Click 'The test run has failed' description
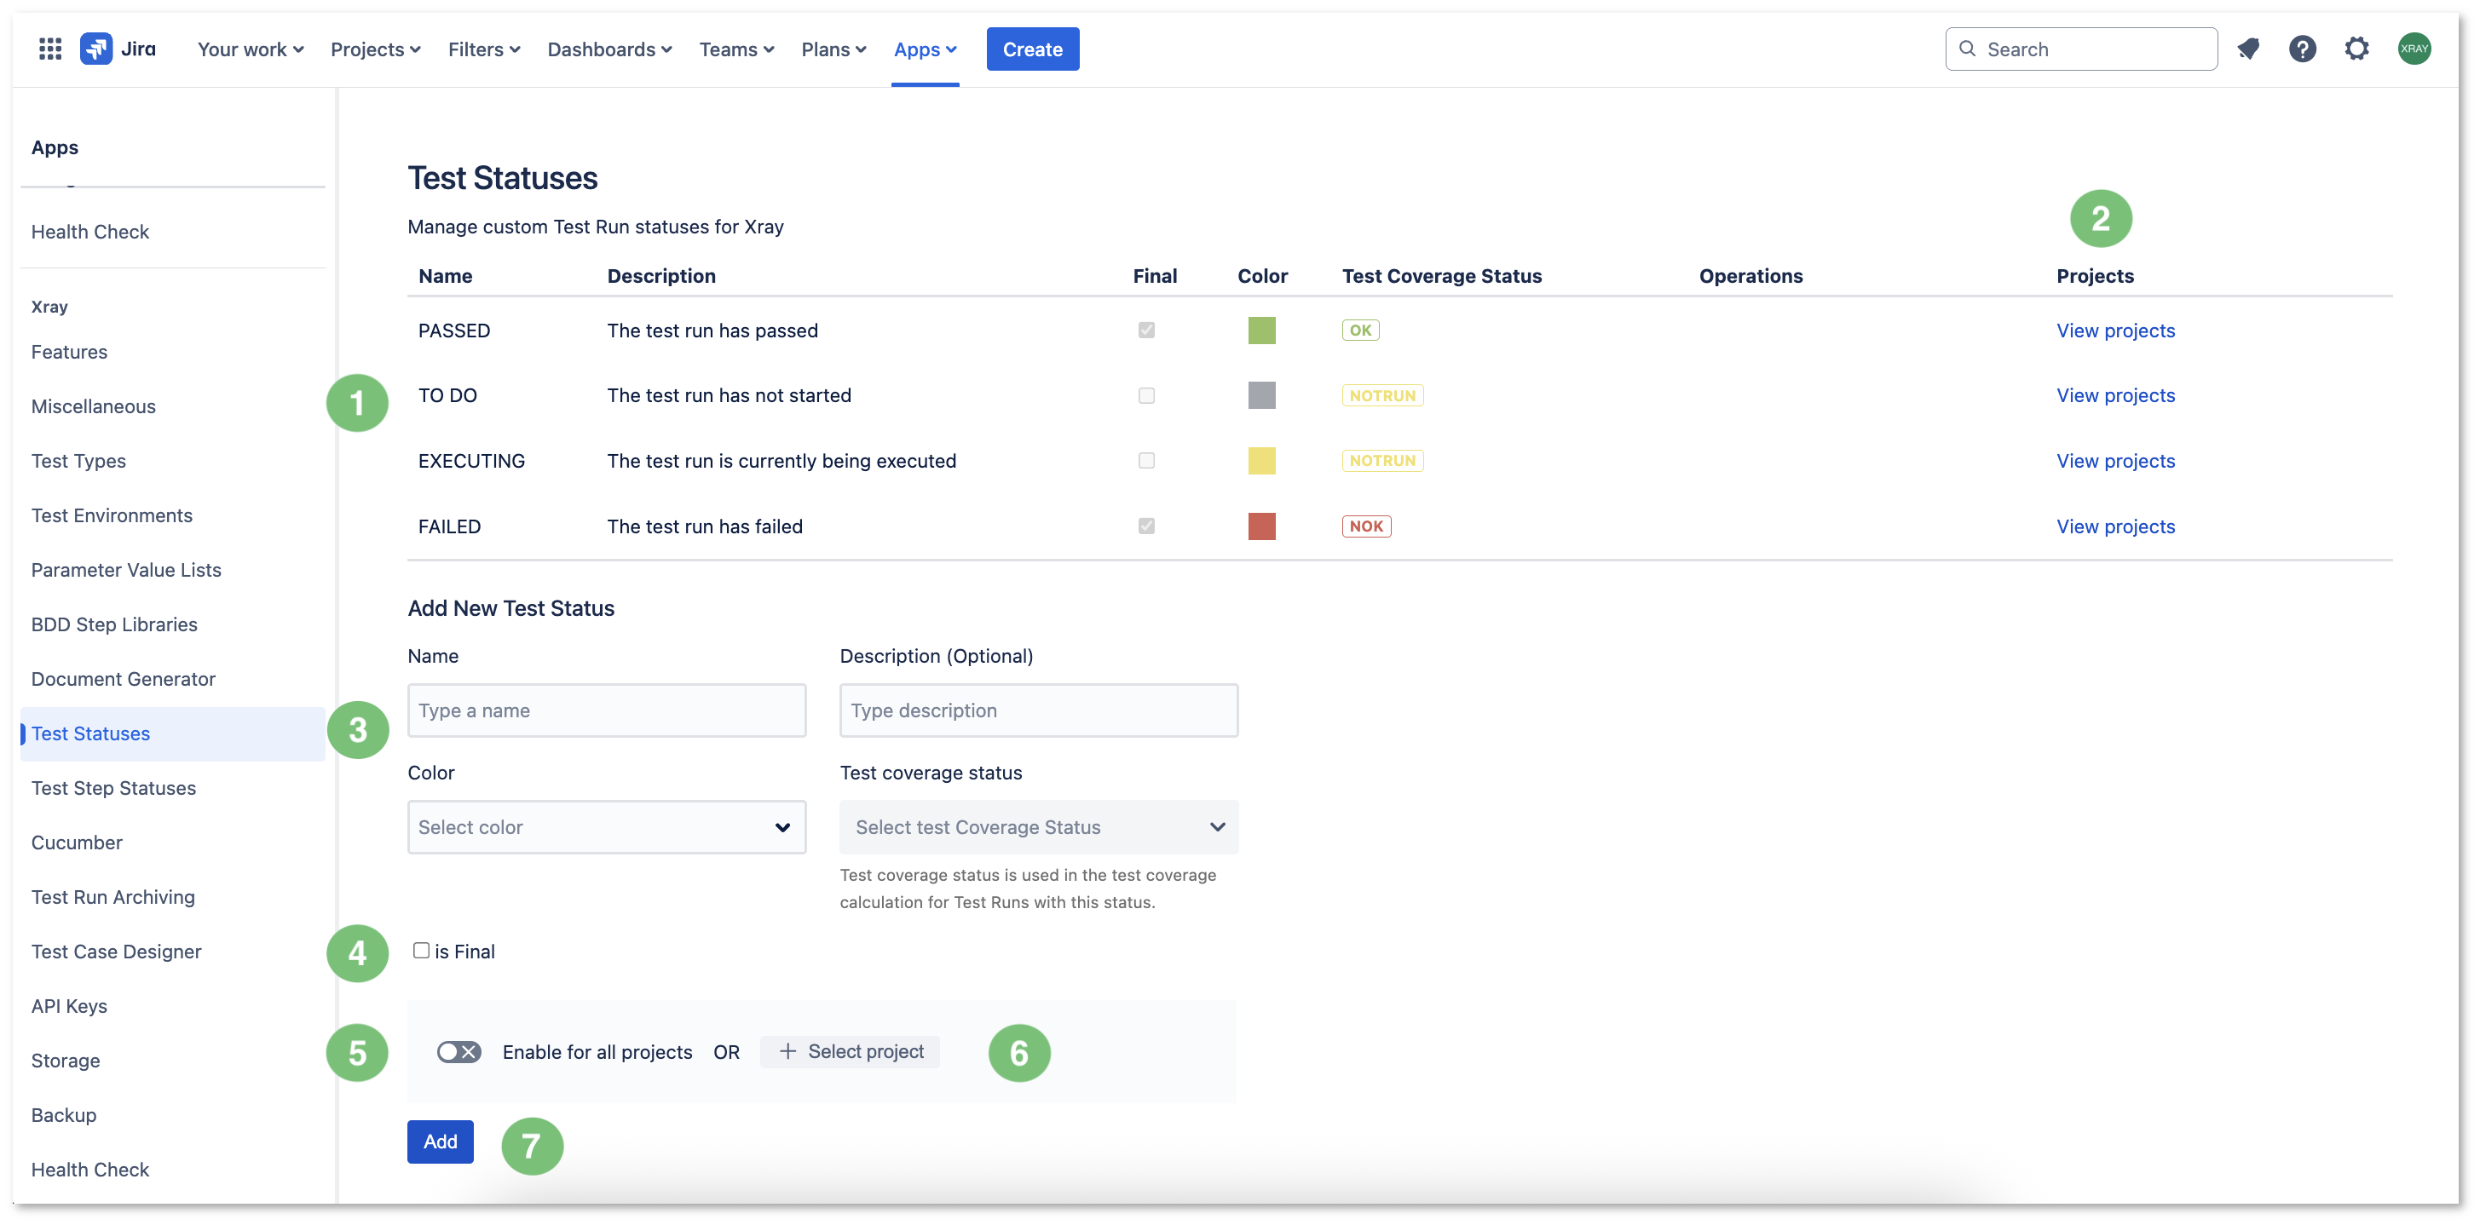This screenshot has height=1225, width=2480. pos(705,526)
